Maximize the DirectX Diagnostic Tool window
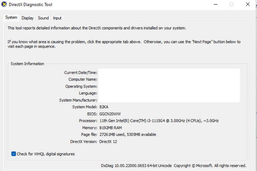The height and width of the screenshot is (171, 257). pos(231,4)
